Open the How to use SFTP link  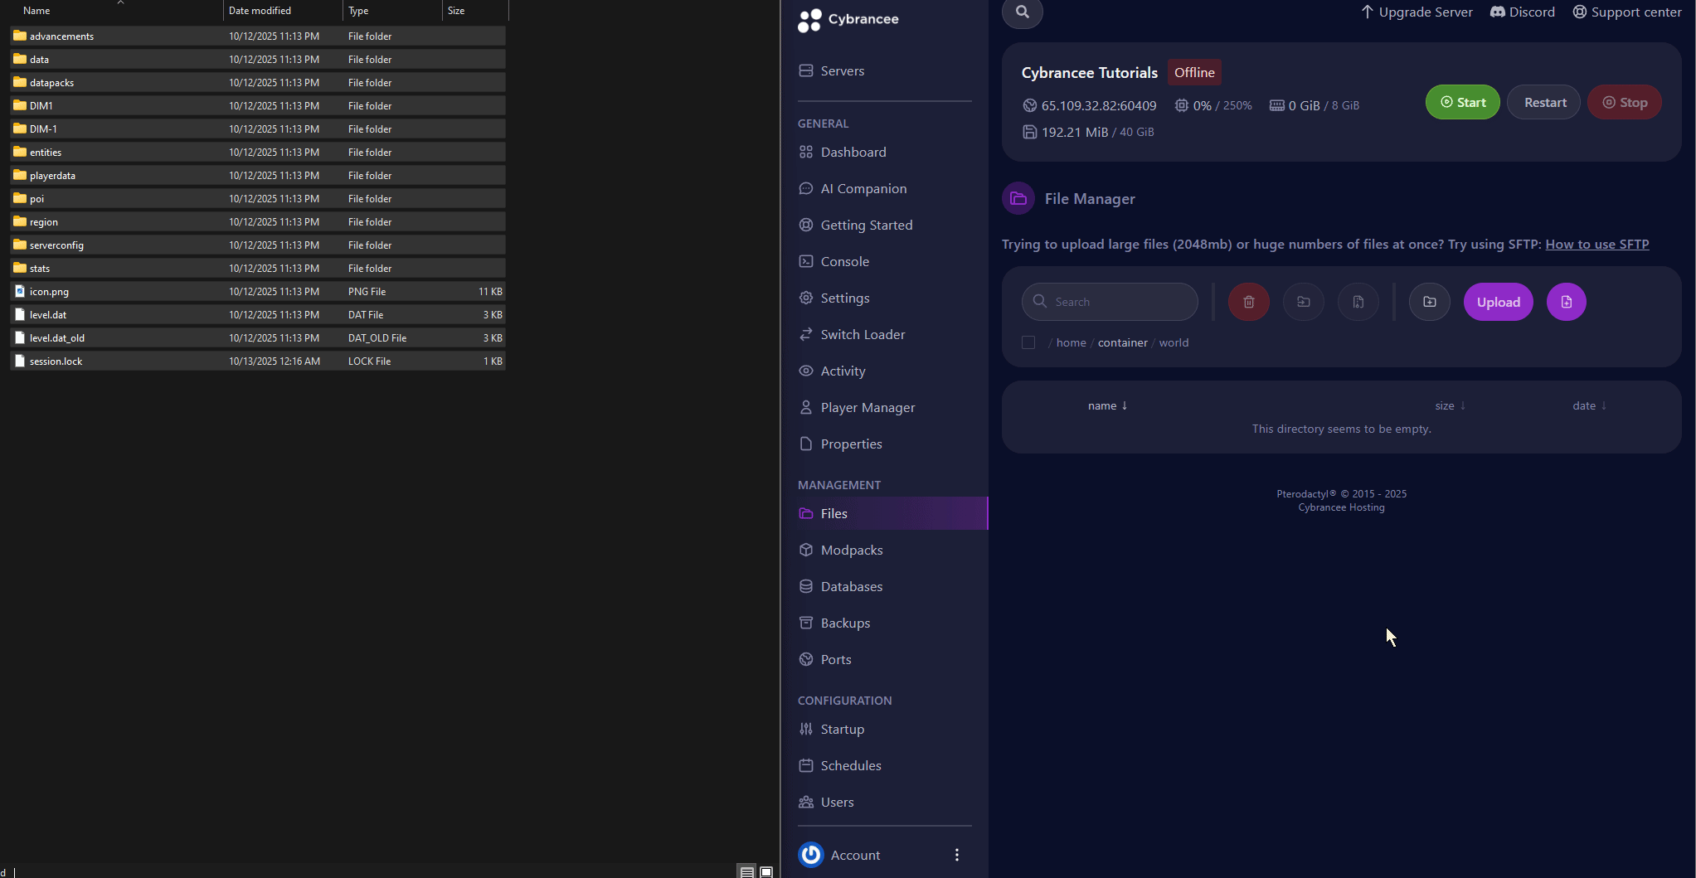coord(1596,244)
